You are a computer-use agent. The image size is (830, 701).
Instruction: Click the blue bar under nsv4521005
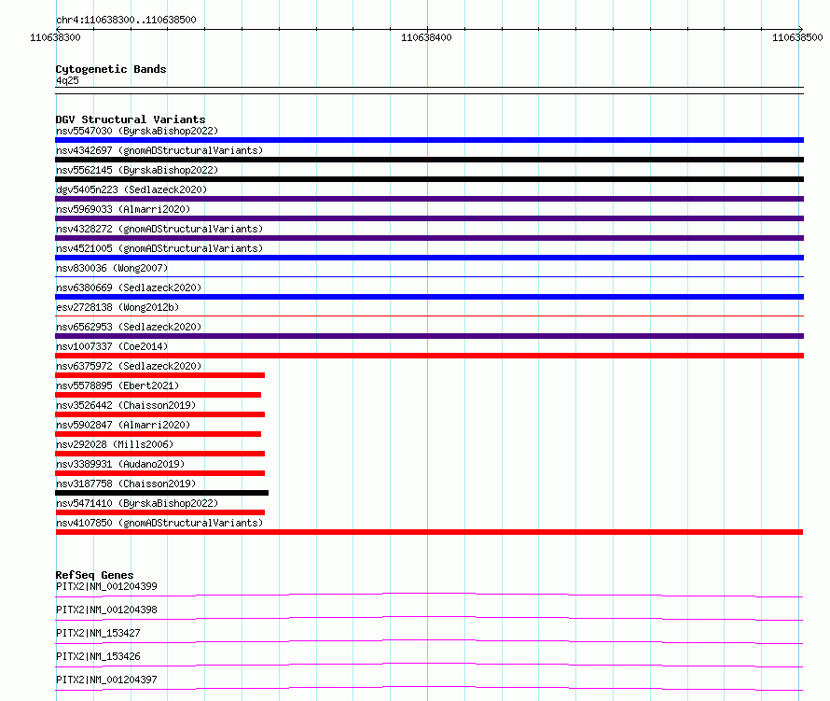(429, 258)
